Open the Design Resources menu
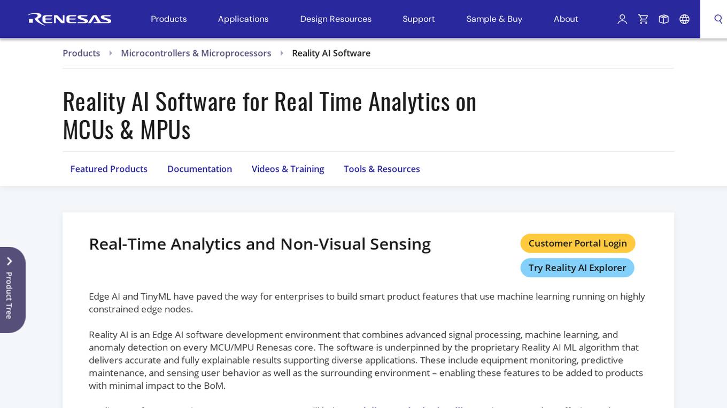Viewport: 727px width, 408px height. [x=336, y=19]
